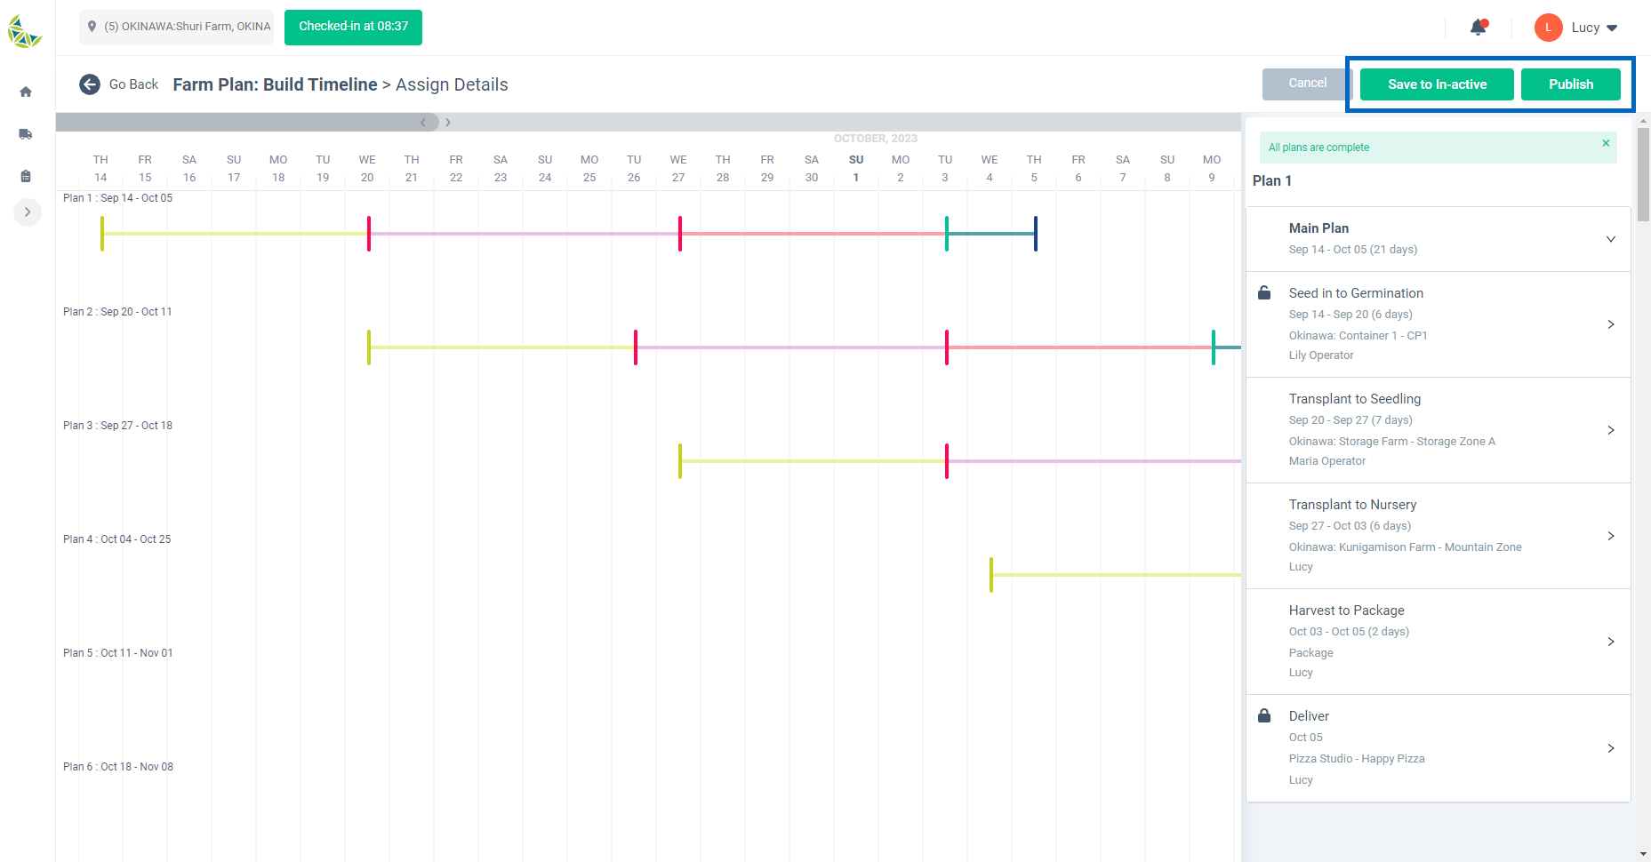1651x862 pixels.
Task: Open Seed in to Germination details
Action: [x=1611, y=324]
